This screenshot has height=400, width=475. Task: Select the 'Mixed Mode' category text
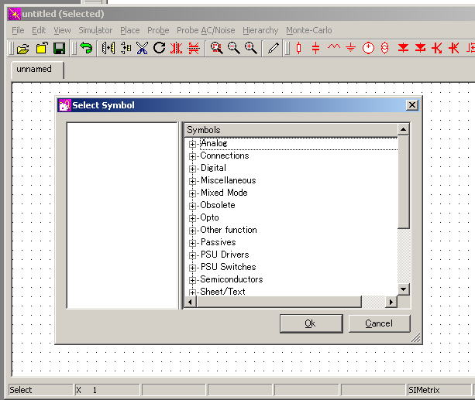(x=224, y=193)
